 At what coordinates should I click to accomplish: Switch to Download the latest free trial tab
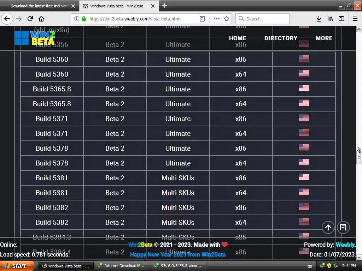(39, 6)
